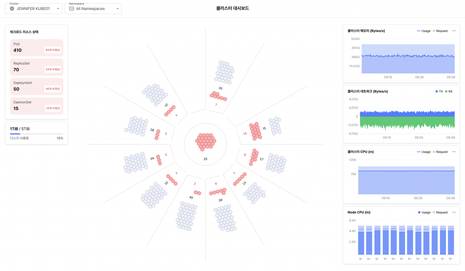465x271 pixels.
Task: Select the red hexagon group labeled 2
Action: 198,193
